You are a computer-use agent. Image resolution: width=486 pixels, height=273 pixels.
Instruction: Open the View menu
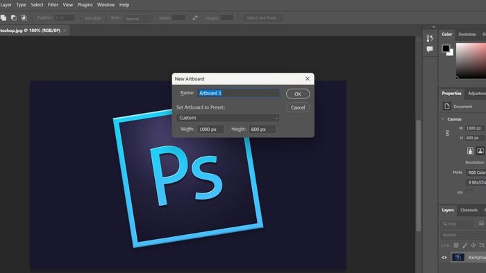68,5
